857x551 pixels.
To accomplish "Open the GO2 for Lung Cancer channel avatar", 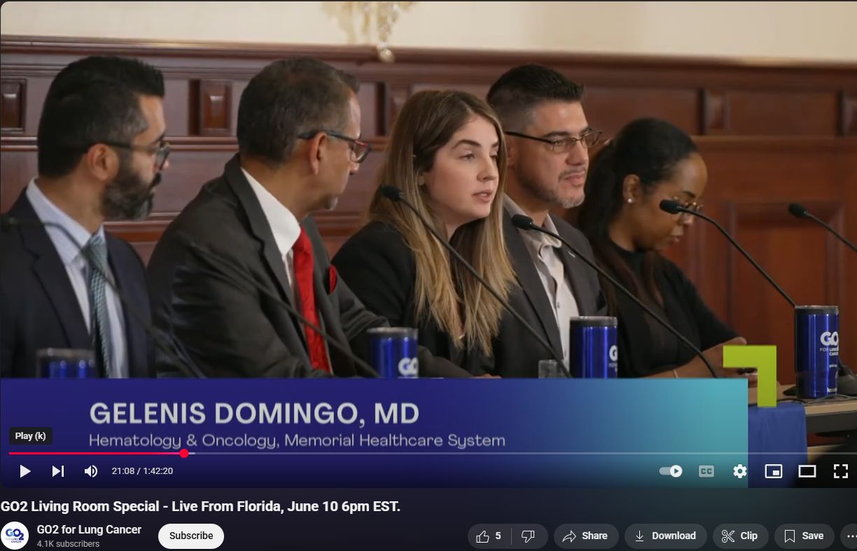I will coord(15,536).
